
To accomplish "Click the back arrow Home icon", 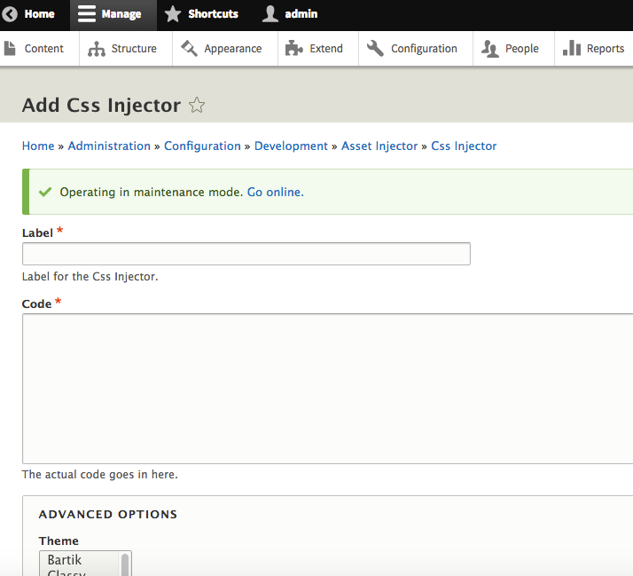I will click(x=9, y=14).
